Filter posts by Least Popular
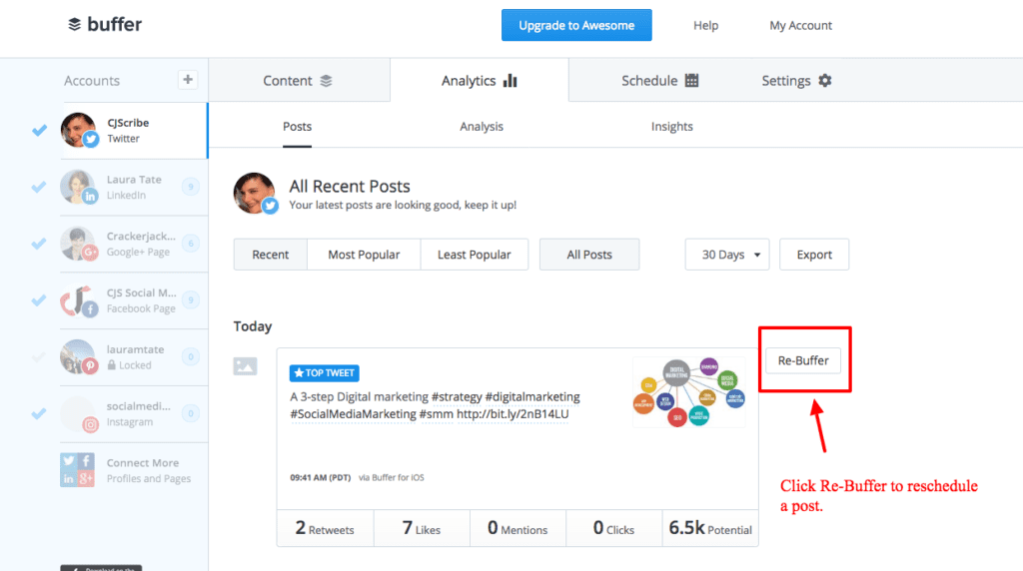 475,255
